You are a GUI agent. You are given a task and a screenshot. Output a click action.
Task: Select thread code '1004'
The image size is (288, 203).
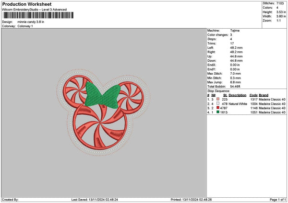(x=254, y=104)
